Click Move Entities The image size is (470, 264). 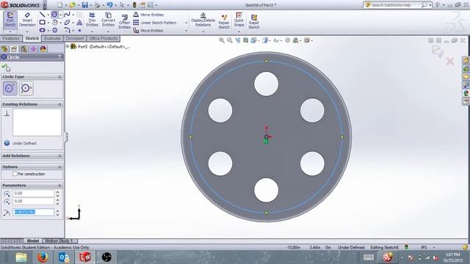(x=148, y=31)
